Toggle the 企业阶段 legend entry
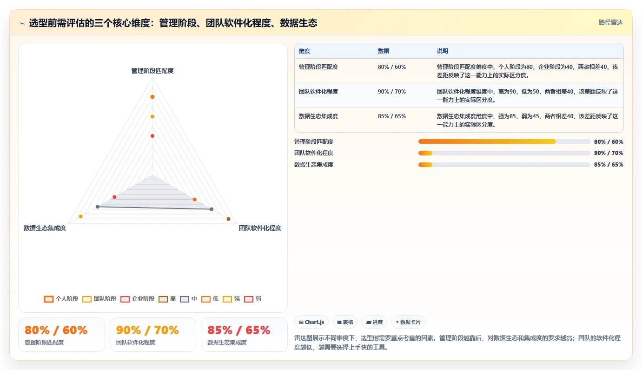Screen dimensions: 642x370 [x=137, y=299]
